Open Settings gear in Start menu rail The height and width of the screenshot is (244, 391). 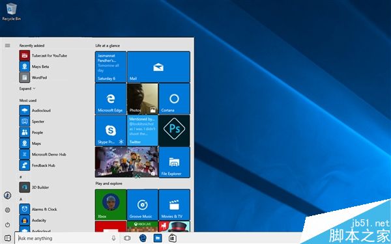[x=7, y=210]
